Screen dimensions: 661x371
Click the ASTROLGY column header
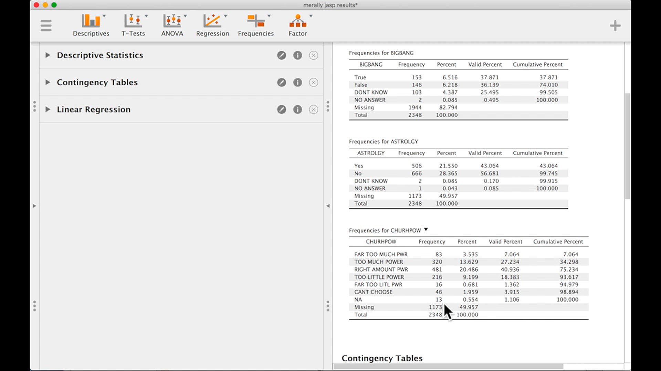[x=371, y=153]
